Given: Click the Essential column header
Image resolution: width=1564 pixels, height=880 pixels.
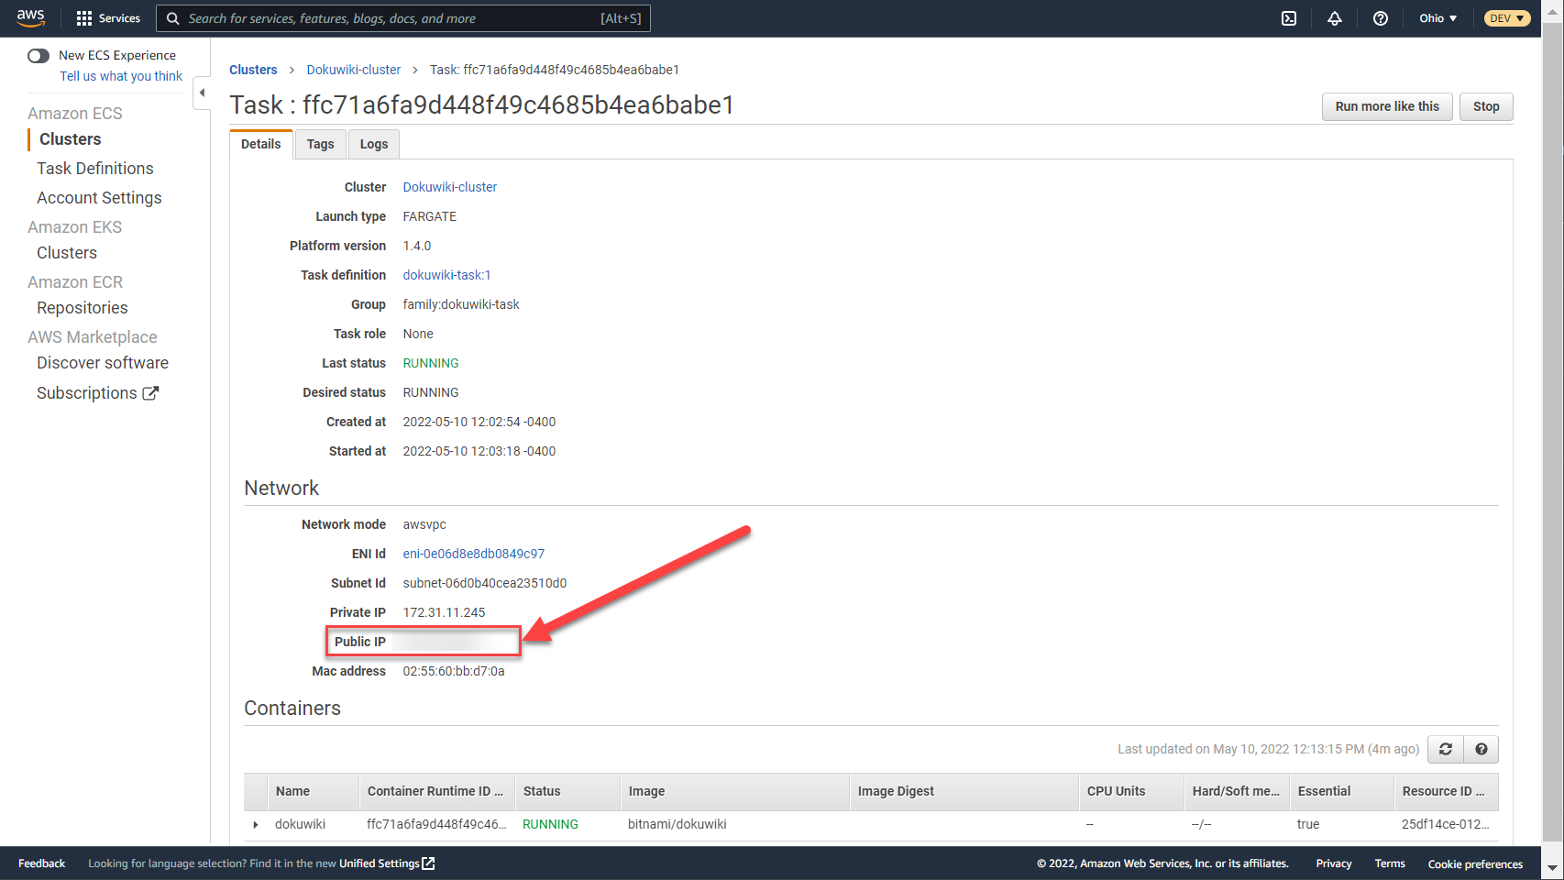Looking at the screenshot, I should (1341, 791).
